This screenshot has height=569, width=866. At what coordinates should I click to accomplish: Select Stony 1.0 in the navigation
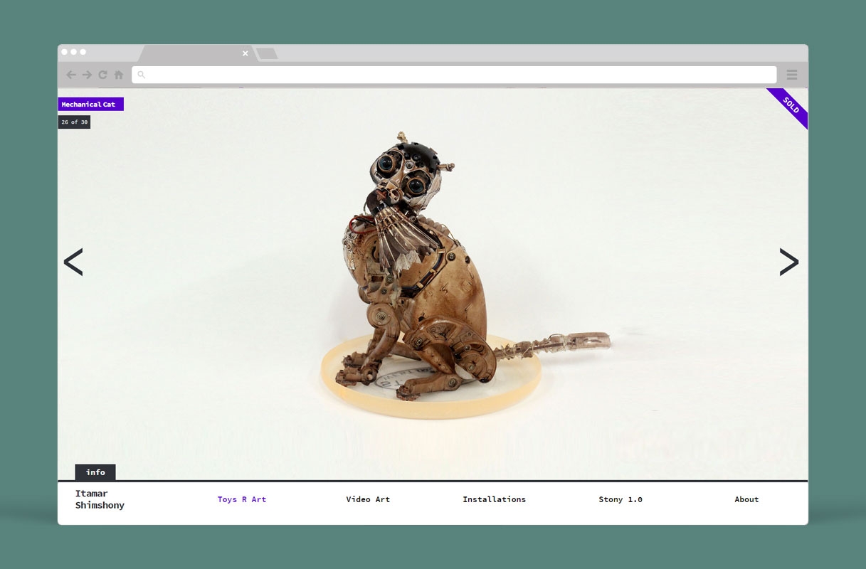click(621, 499)
